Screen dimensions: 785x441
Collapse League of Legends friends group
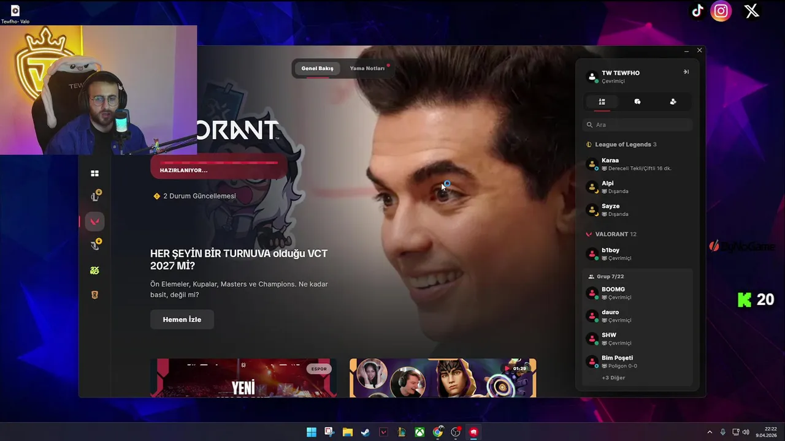click(622, 145)
